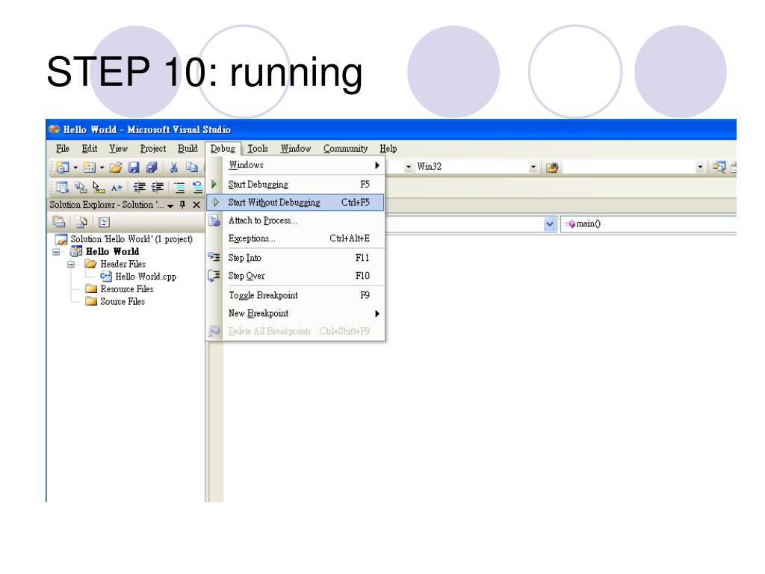Open the Edit menu

point(90,149)
